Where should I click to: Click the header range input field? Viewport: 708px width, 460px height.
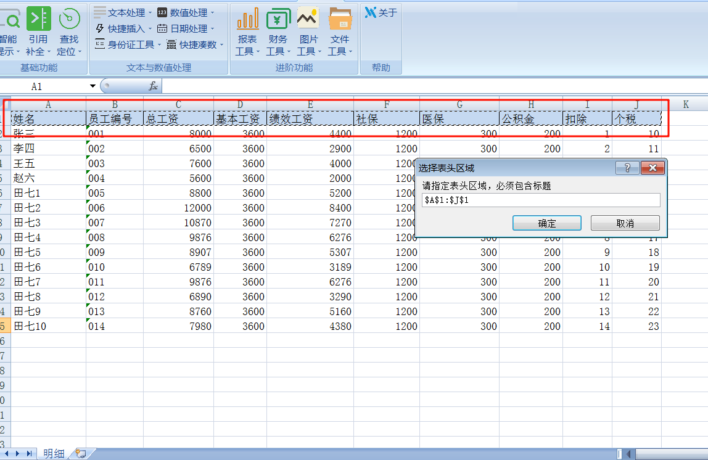click(x=541, y=200)
